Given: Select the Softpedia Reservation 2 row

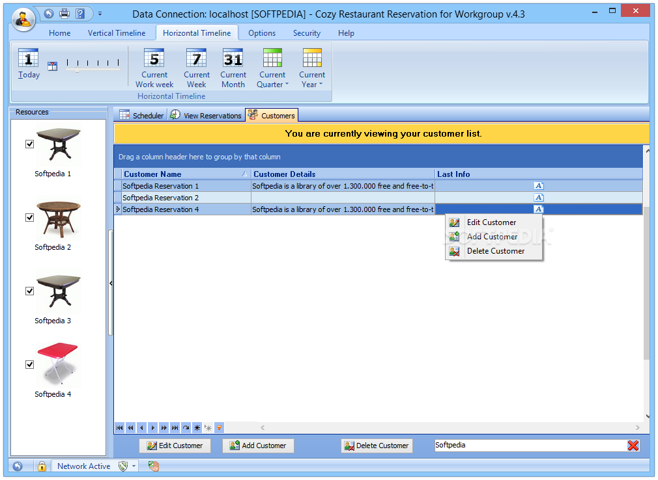Looking at the screenshot, I should click(x=378, y=198).
